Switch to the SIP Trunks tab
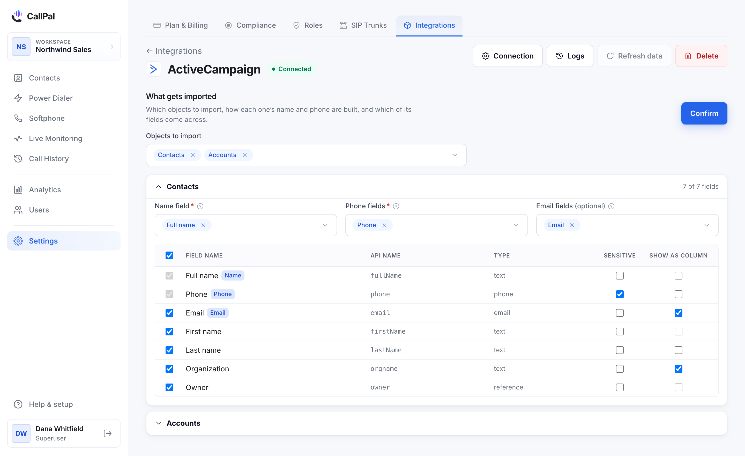The image size is (745, 456). 363,25
